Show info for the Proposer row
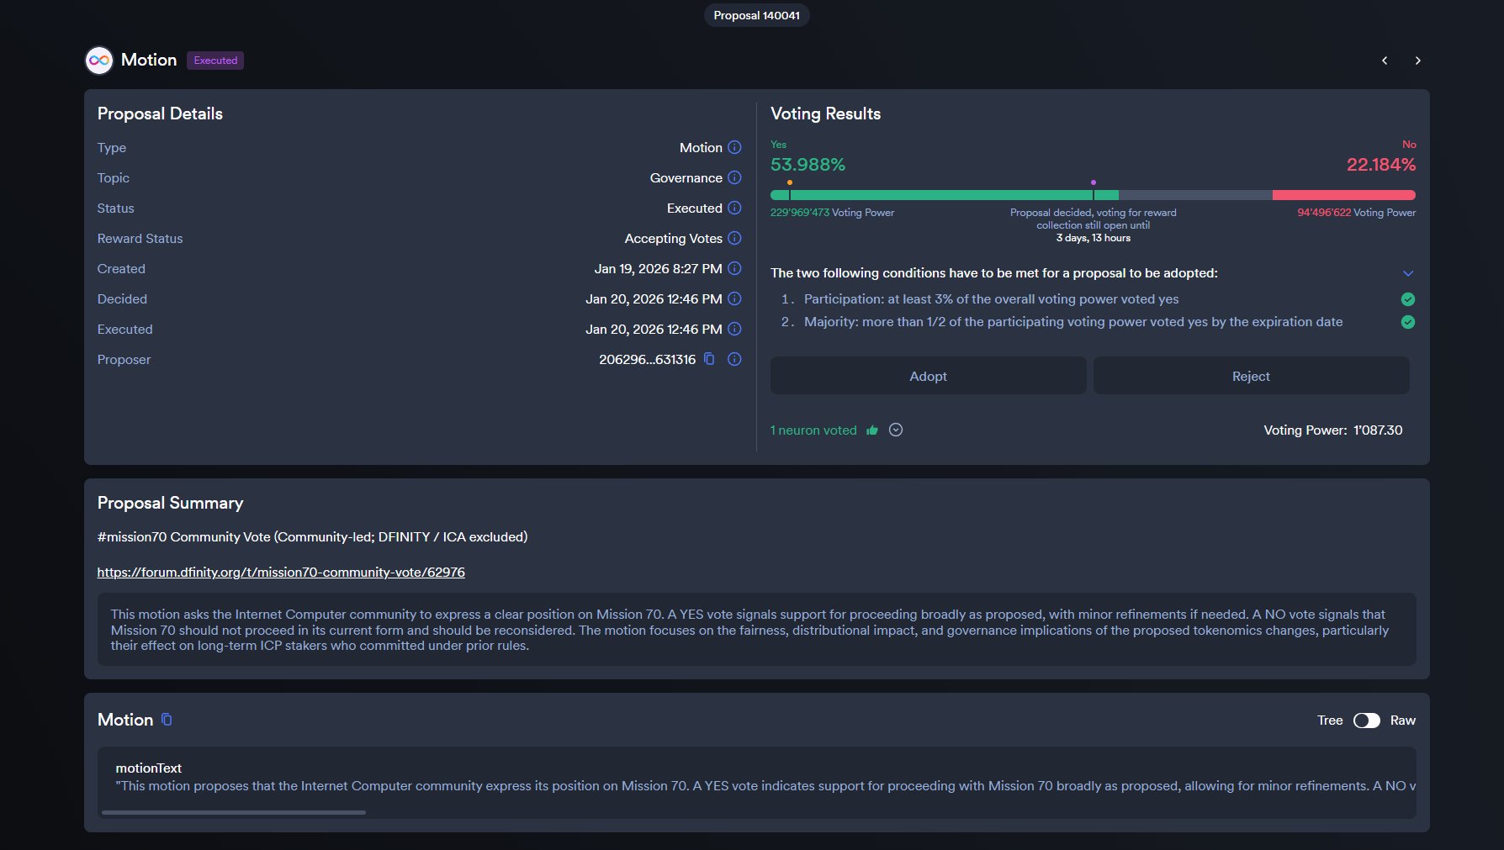The width and height of the screenshot is (1504, 850). [x=734, y=359]
